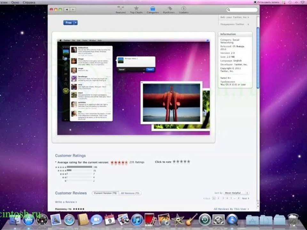Click the App Store search field
This screenshot has width=307, height=230.
242,10
